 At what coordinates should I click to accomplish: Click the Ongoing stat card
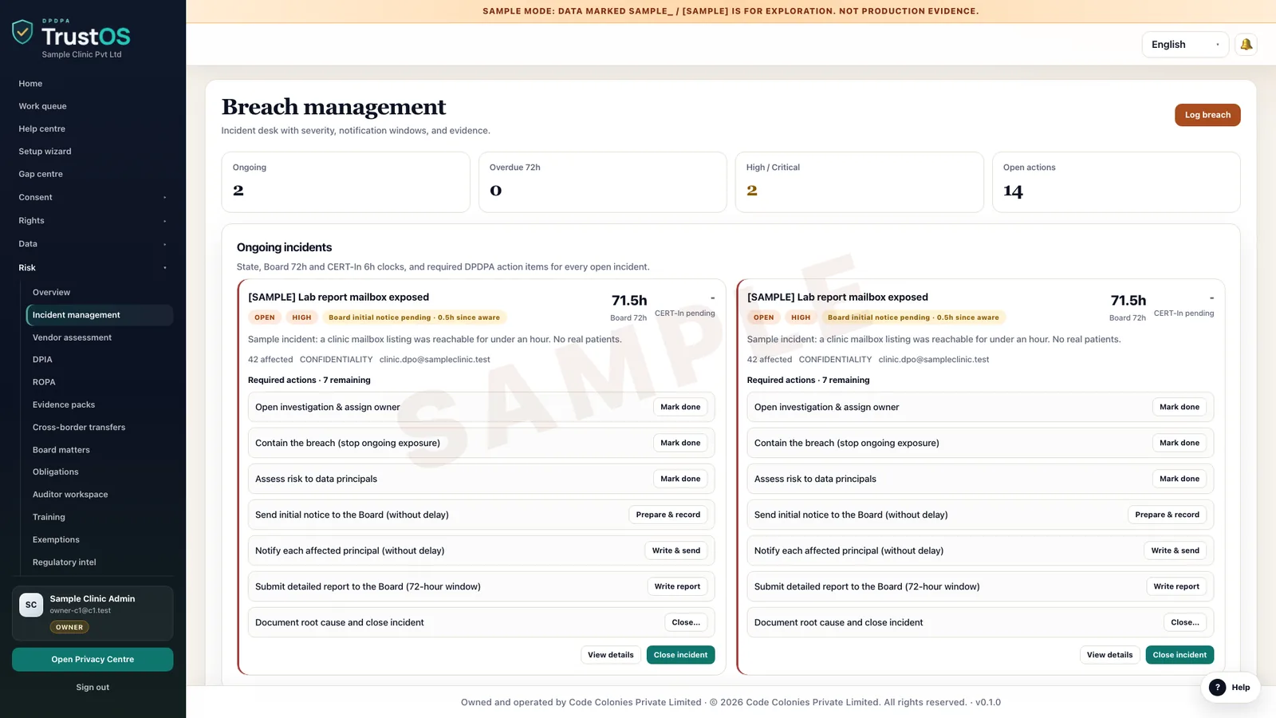[x=345, y=182]
